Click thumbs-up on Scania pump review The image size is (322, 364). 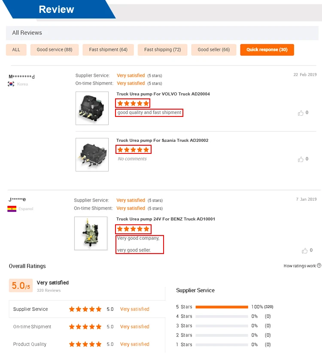[x=301, y=159]
